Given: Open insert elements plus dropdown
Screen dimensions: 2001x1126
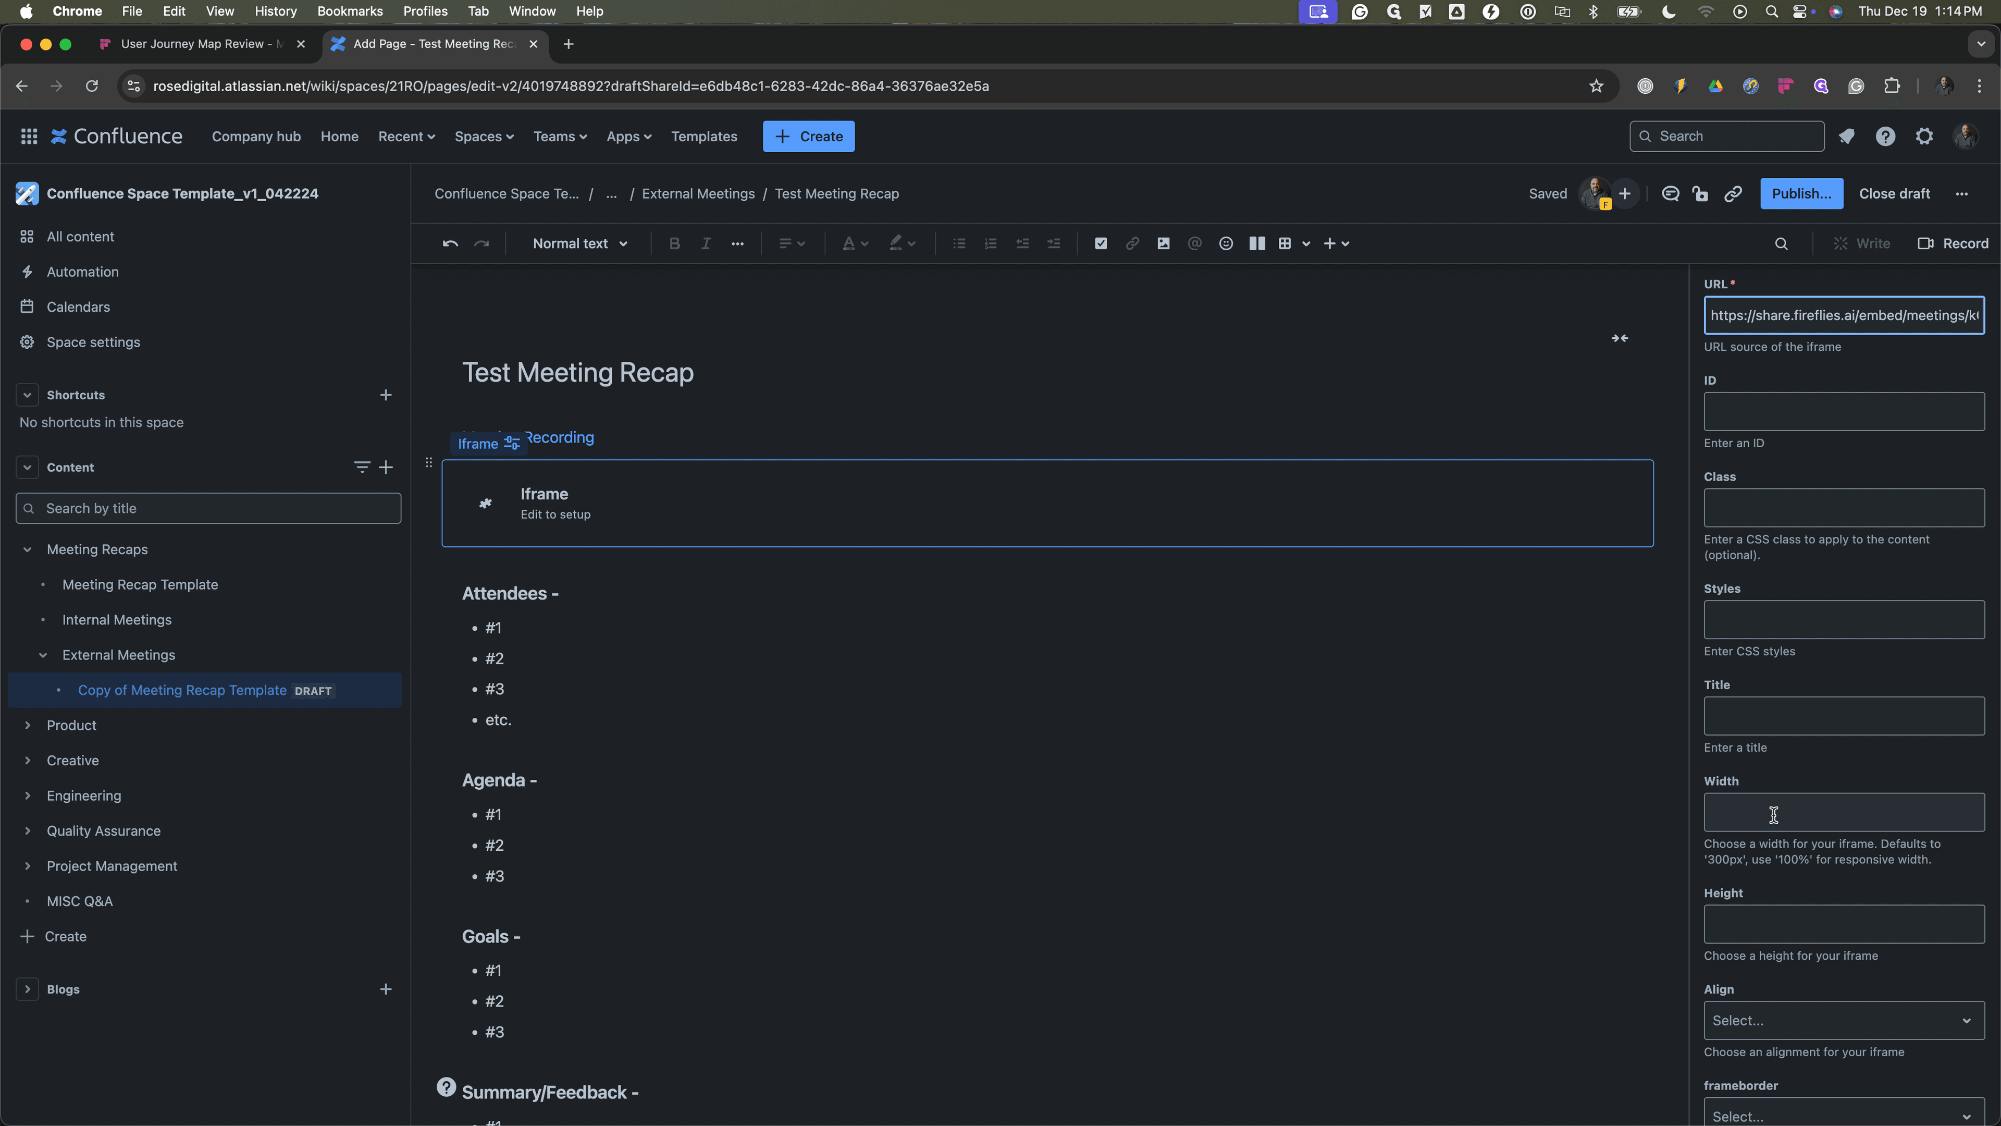Looking at the screenshot, I should pos(1336,244).
